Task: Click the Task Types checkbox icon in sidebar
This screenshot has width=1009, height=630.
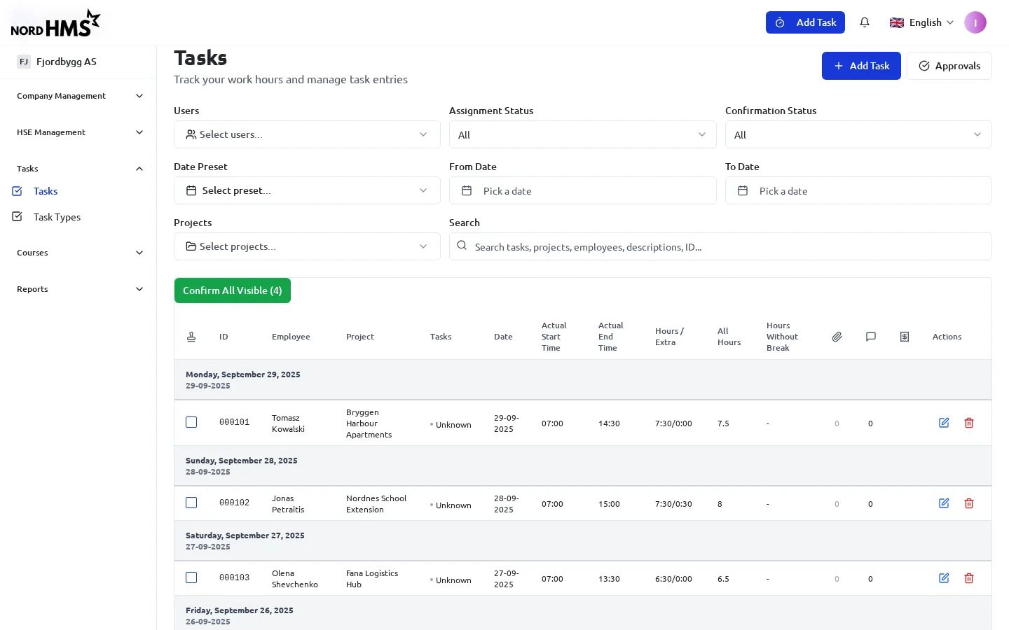Action: (18, 216)
